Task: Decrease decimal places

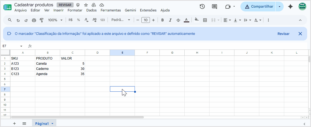Action: click(x=86, y=20)
